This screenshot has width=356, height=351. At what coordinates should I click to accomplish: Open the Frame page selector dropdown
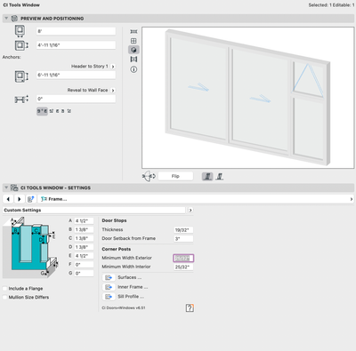pyautogui.click(x=196, y=199)
